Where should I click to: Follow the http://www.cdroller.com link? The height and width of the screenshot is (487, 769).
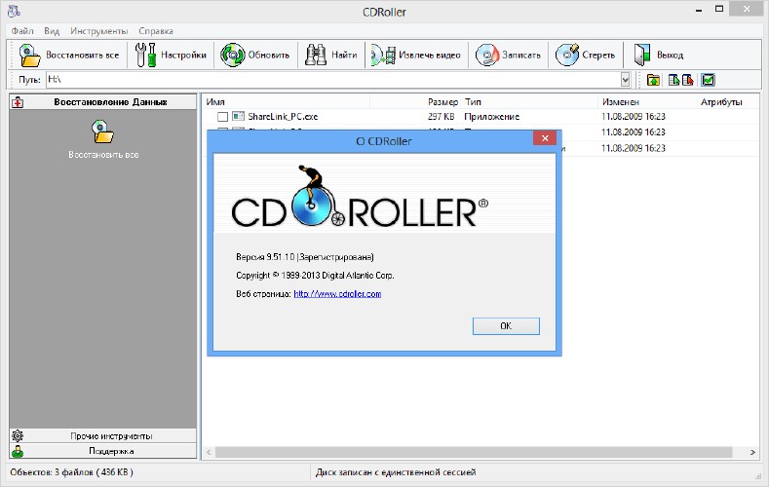[x=337, y=293]
